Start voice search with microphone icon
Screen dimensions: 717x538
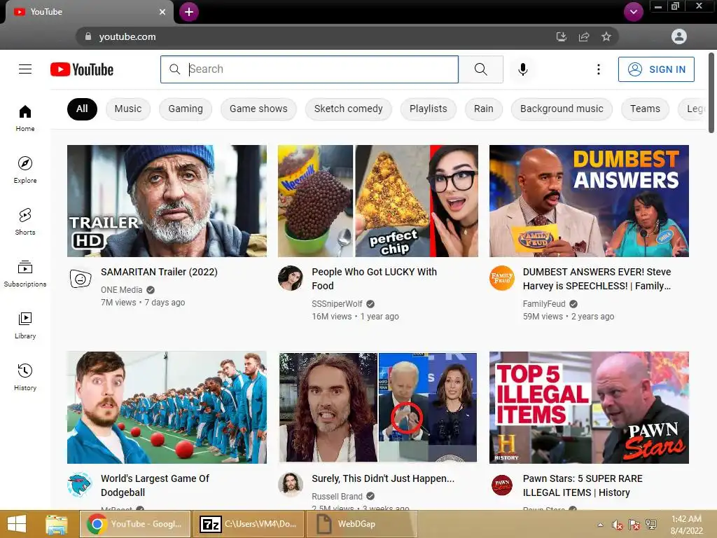(x=522, y=69)
